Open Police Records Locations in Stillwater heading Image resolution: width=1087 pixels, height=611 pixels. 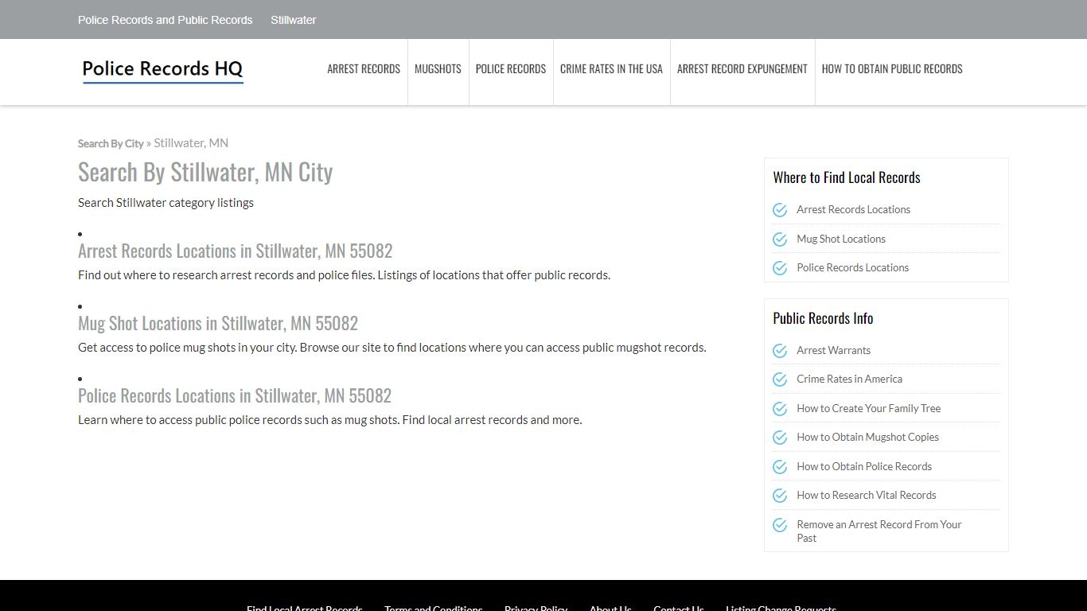pos(235,395)
